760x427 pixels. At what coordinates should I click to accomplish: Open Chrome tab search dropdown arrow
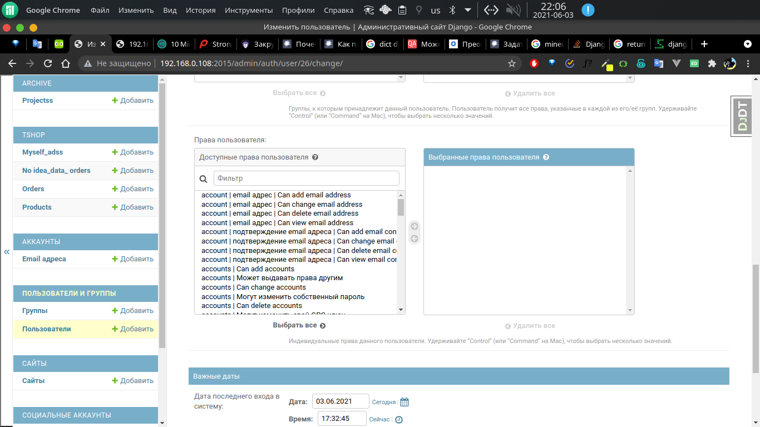click(x=747, y=44)
